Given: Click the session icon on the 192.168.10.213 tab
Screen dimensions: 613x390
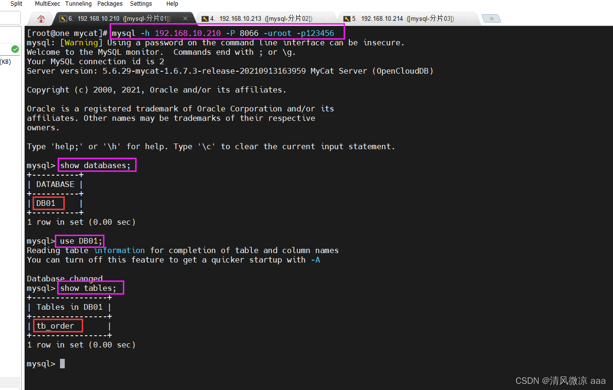Looking at the screenshot, I should click(x=205, y=19).
